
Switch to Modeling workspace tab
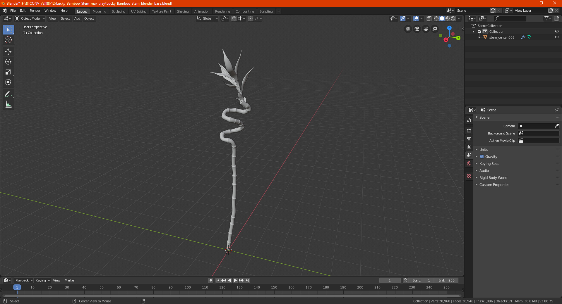point(99,11)
